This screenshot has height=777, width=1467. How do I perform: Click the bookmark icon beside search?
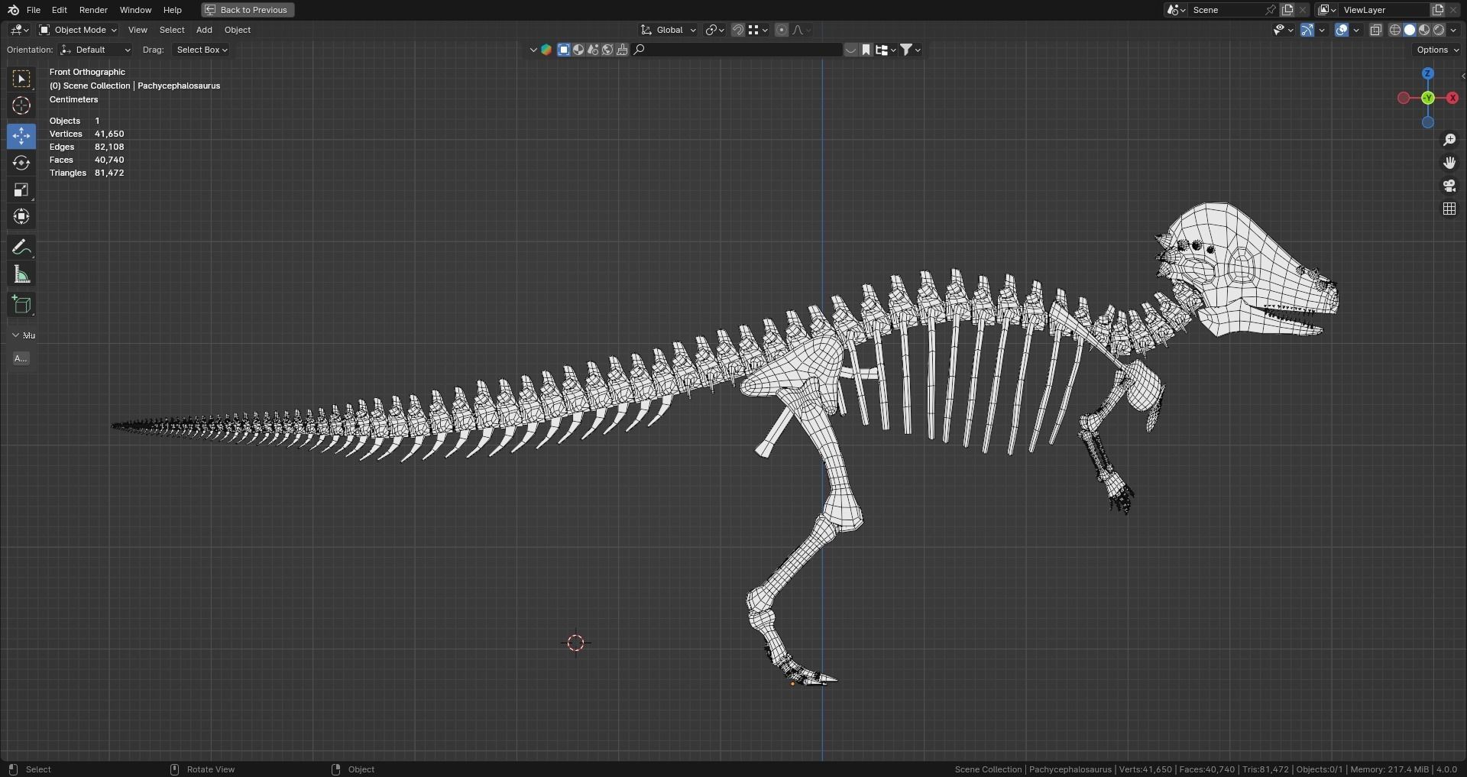pyautogui.click(x=866, y=50)
